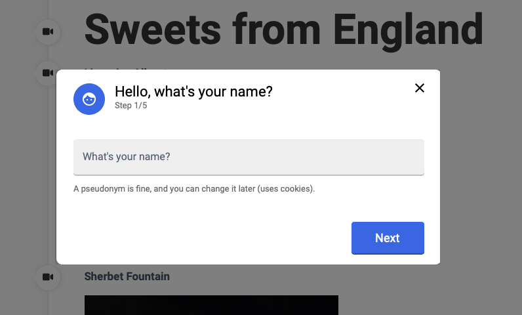This screenshot has width=522, height=315.
Task: Click the camera icon peeking behind dialog corner
Action: [x=47, y=72]
